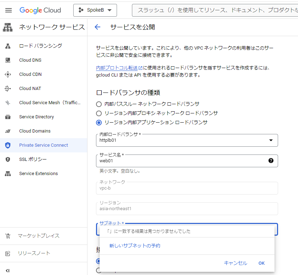Click the 内部プロトコル転送 link
Screen dimensions: 298x275
point(117,68)
